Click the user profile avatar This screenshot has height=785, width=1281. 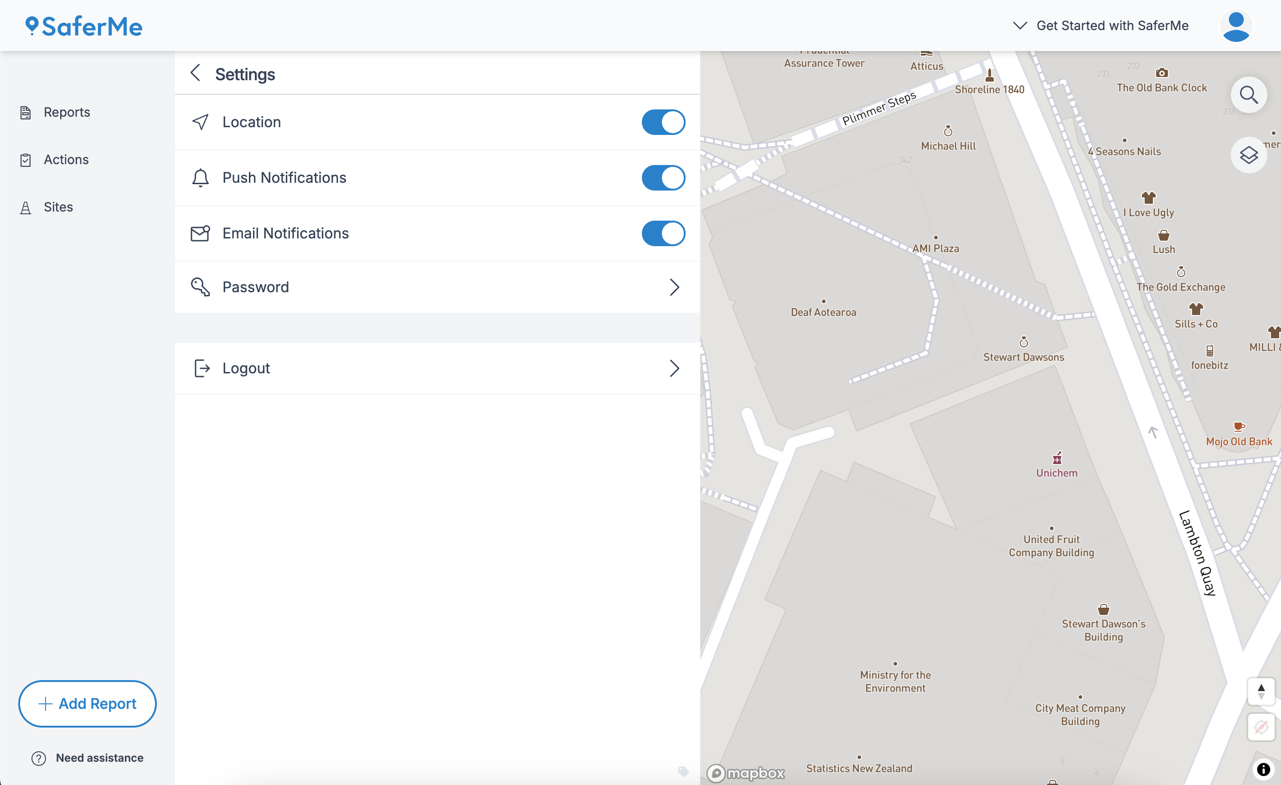(x=1236, y=26)
